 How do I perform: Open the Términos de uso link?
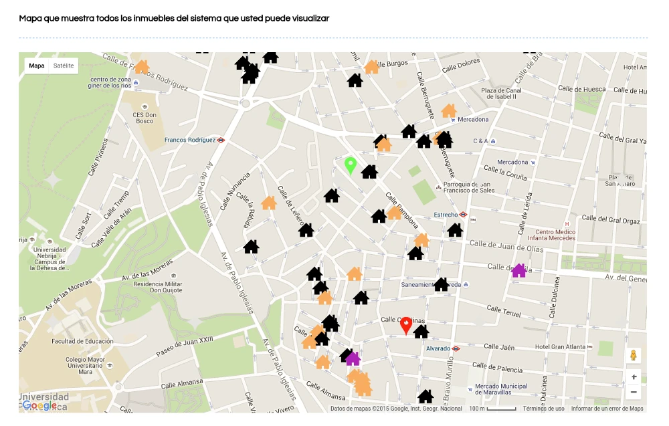pyautogui.click(x=543, y=409)
